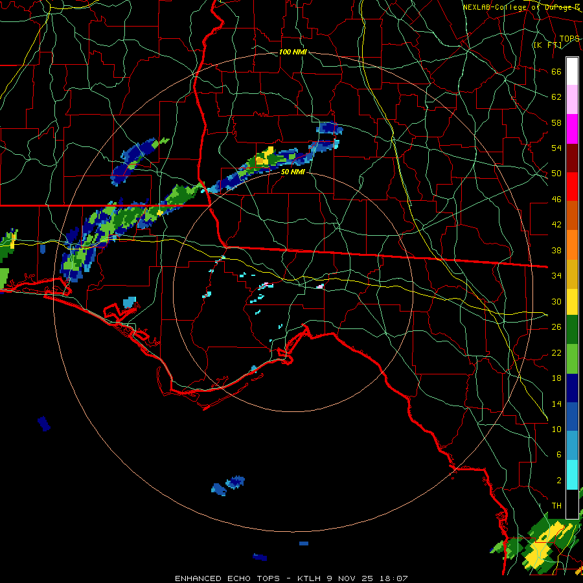Image resolution: width=583 pixels, height=583 pixels.
Task: Click the legend value 46
Action: [556, 200]
